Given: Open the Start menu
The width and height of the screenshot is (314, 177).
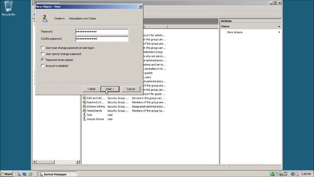Looking at the screenshot, I should 6,174.
